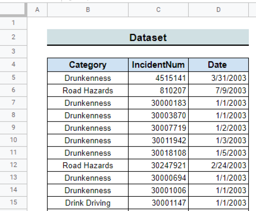Viewport: 256px width, 211px height.
Task: Select Drunkenness cell in row 7
Action: pos(88,103)
